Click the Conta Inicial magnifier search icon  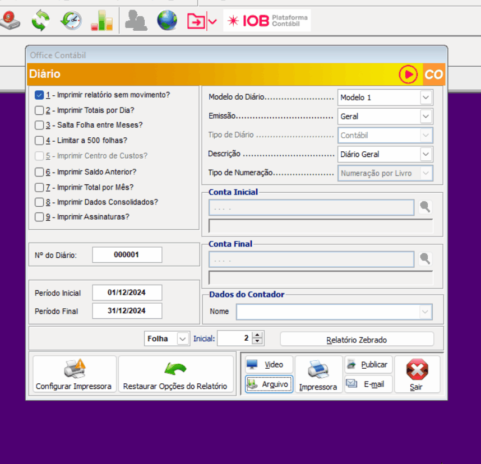coord(425,207)
